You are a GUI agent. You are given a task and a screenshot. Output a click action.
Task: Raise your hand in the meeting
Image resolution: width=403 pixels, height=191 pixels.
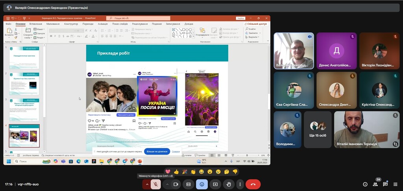pos(228,184)
